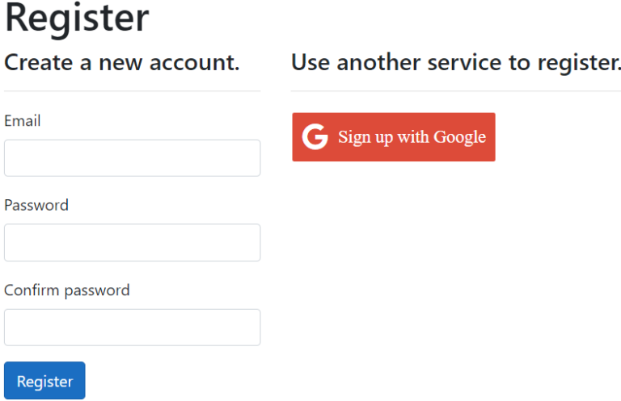Click the divider line under "Create a new account."
The image size is (621, 401).
(x=132, y=91)
